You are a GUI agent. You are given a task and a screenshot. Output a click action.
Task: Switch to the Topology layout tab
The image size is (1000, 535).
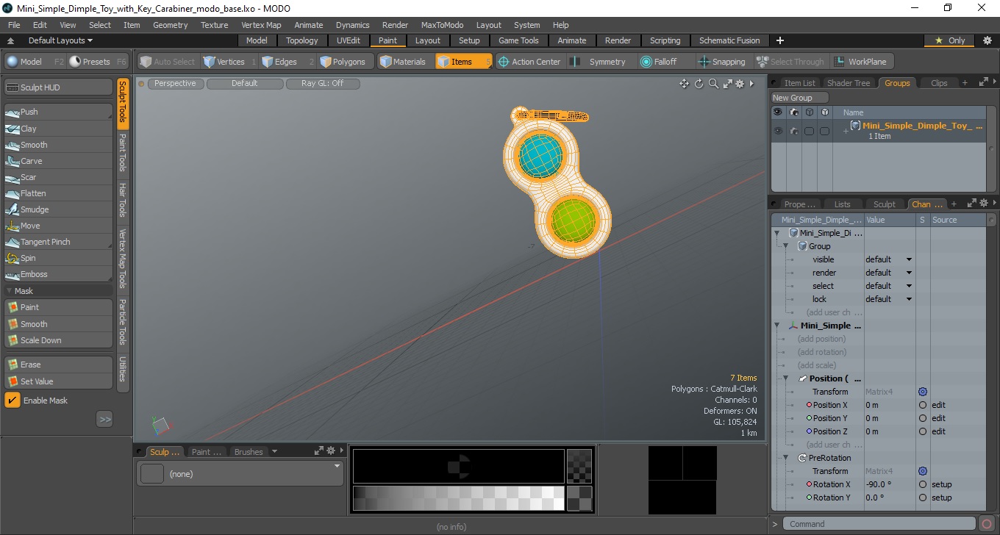click(302, 40)
